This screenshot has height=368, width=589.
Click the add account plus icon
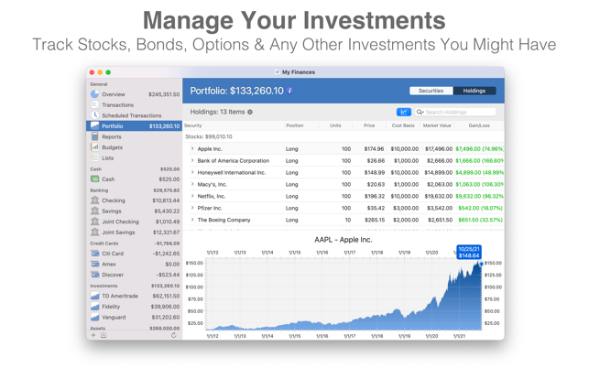point(93,335)
